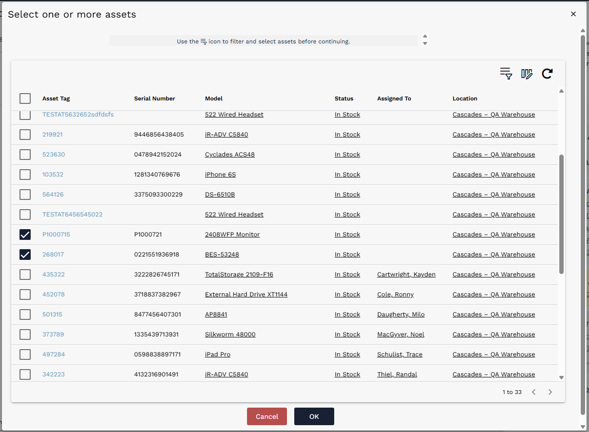Open the Silkworm 48000 model link
The width and height of the screenshot is (589, 432).
(x=230, y=334)
